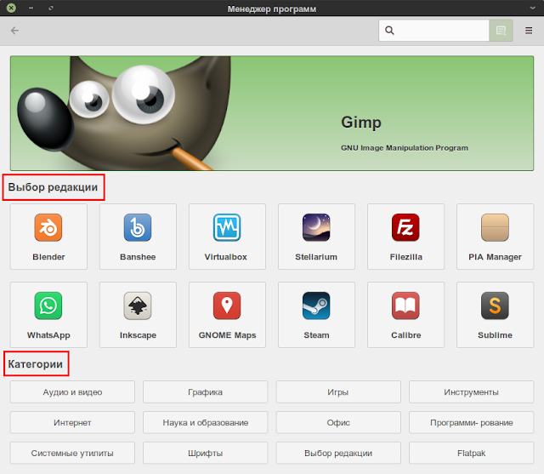Open the GNOME Maps app tile

[227, 315]
